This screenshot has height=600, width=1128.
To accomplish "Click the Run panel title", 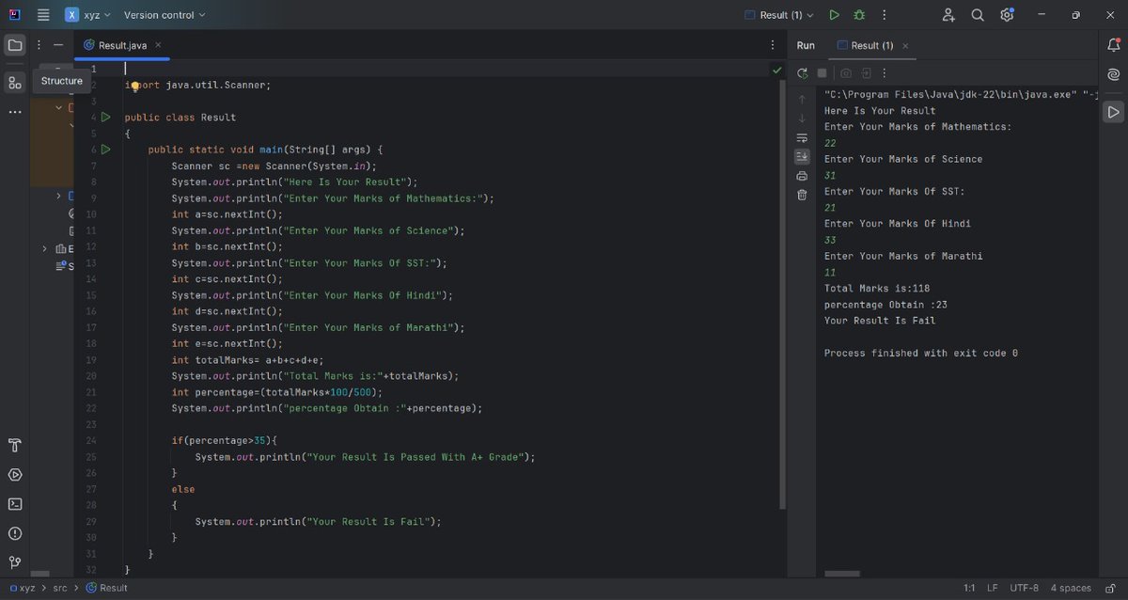I will coord(806,45).
